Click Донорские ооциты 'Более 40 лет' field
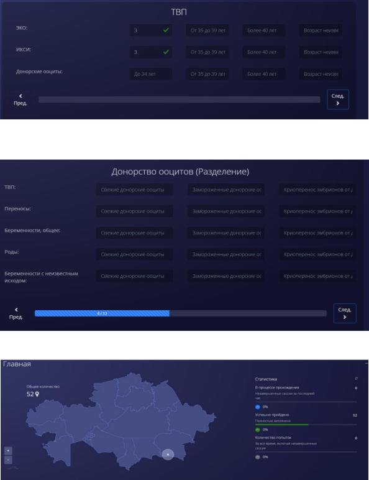 pyautogui.click(x=264, y=74)
